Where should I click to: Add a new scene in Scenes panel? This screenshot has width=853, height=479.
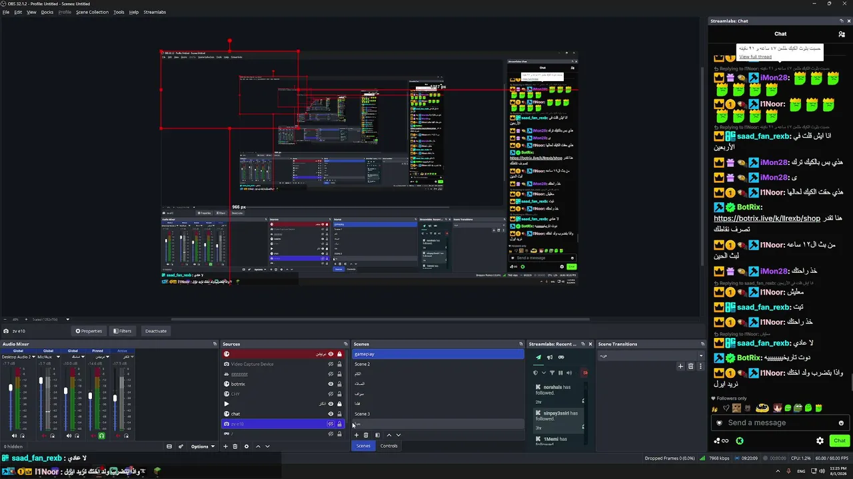(x=356, y=435)
